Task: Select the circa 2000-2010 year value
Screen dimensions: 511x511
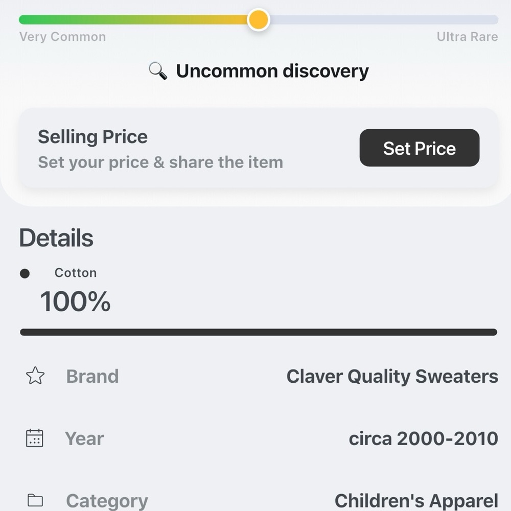Action: (x=423, y=438)
